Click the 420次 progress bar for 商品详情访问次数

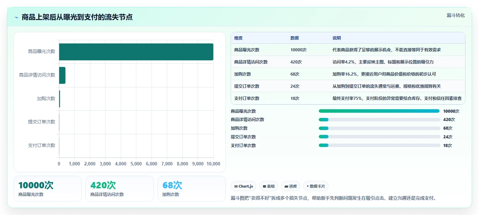[379, 120]
